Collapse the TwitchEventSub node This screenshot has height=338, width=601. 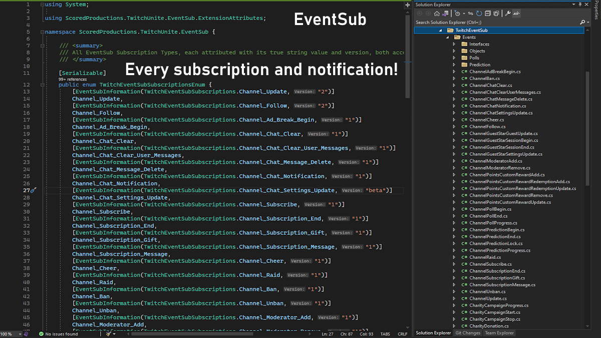(440, 31)
